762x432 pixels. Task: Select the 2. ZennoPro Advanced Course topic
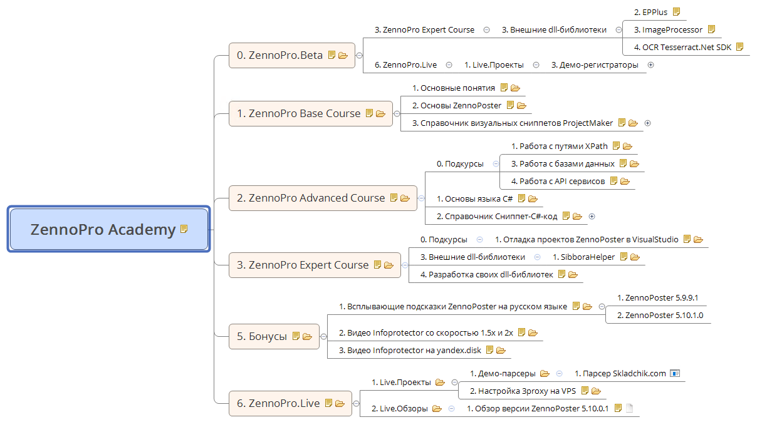310,198
